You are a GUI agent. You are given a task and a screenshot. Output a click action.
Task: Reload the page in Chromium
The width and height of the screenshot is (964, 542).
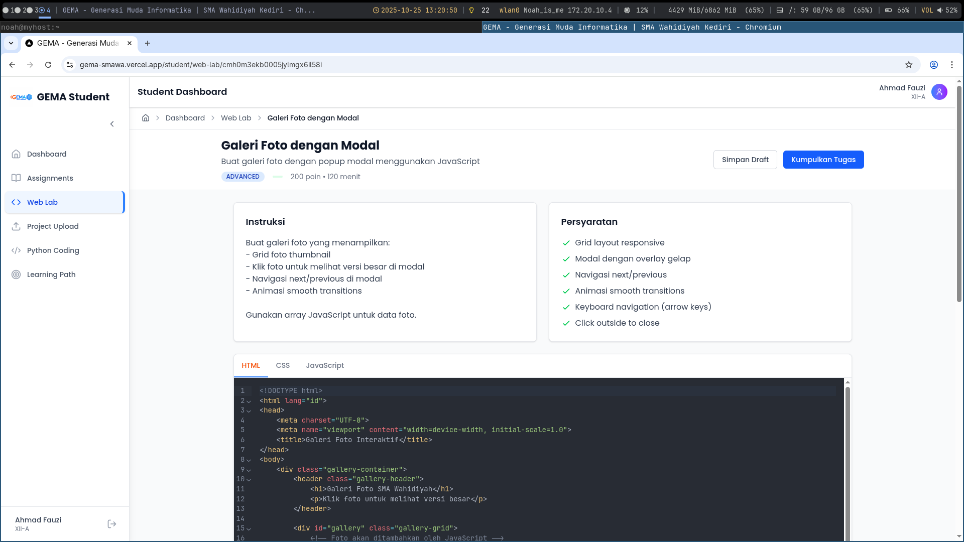click(48, 65)
